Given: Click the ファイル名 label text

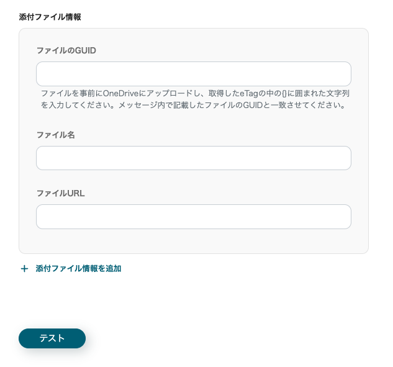Looking at the screenshot, I should click(55, 135).
